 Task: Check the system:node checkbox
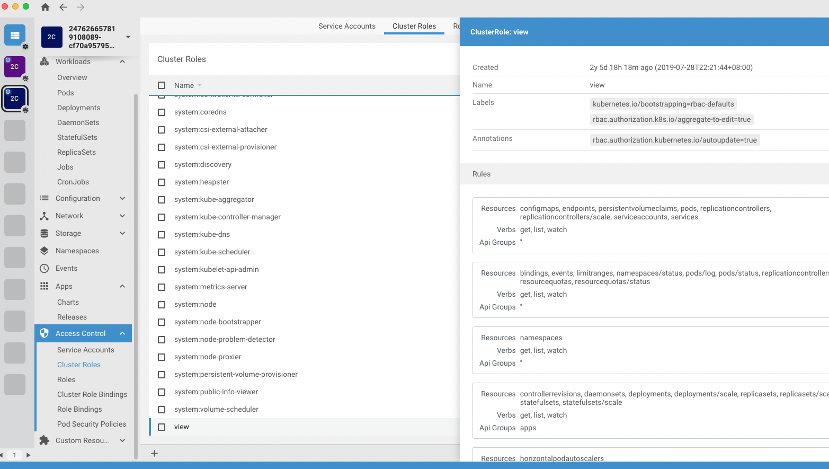162,305
